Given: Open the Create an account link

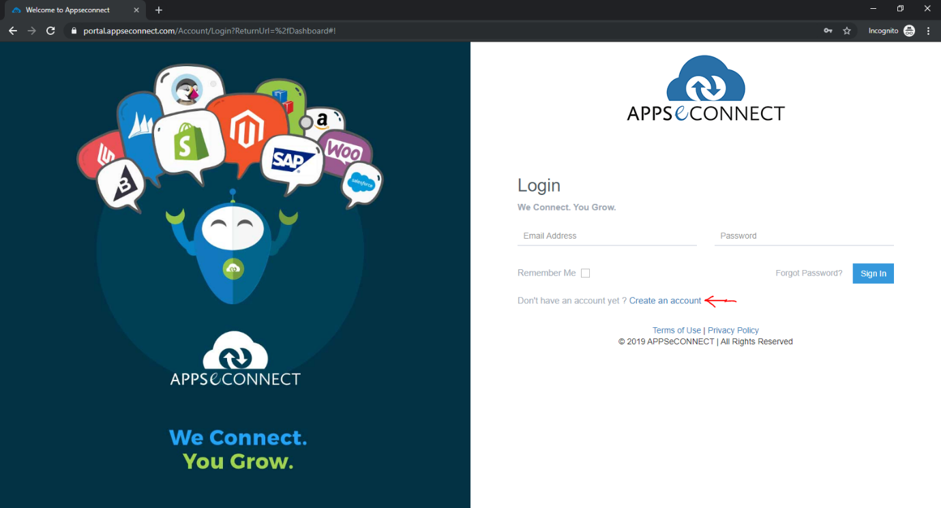Looking at the screenshot, I should pos(665,301).
